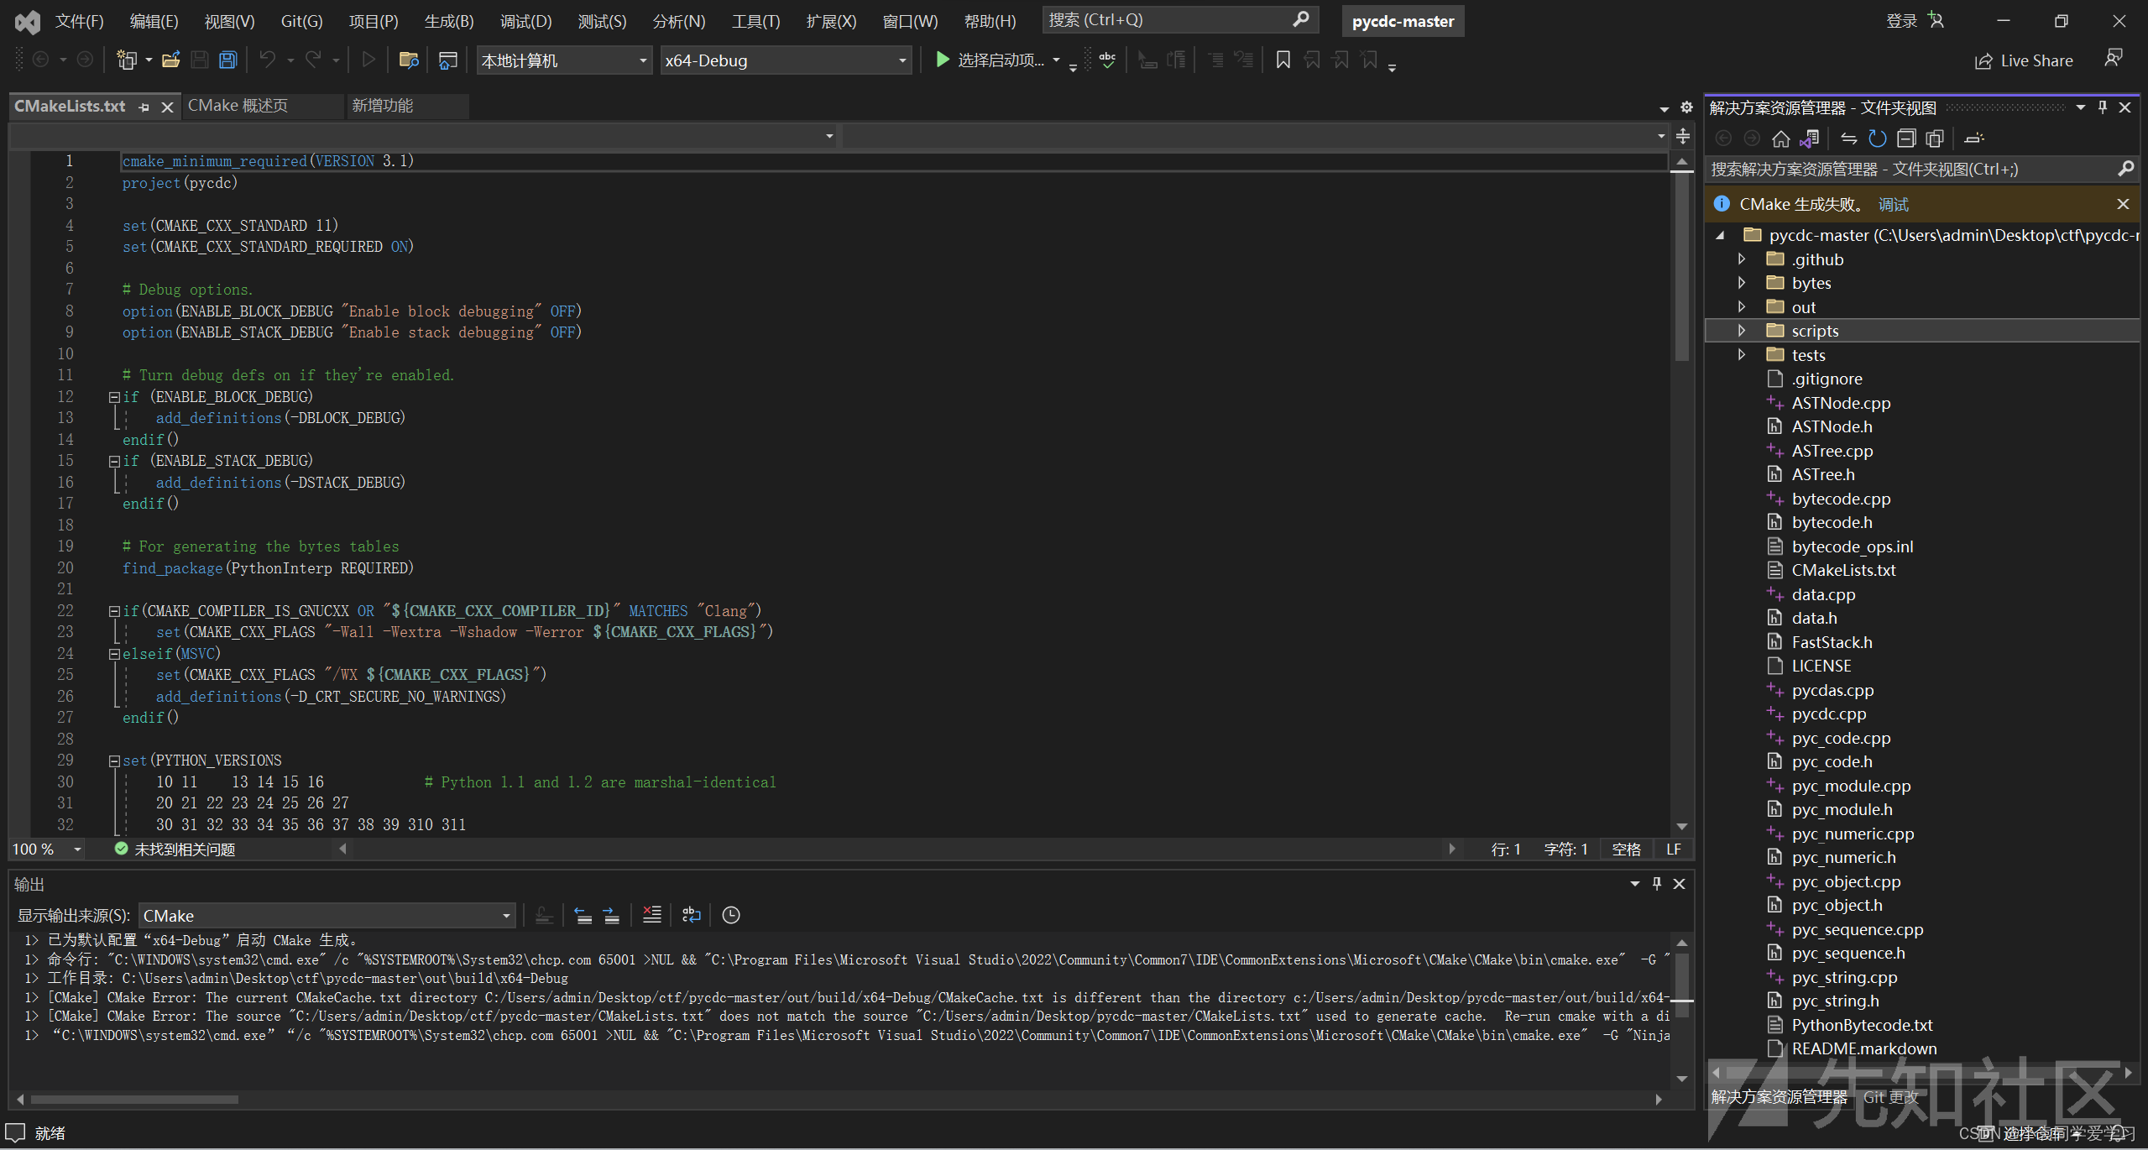Screen dimensions: 2148x1150
Task: Toggle pin on CMakeLists.txt tab
Action: 144,107
